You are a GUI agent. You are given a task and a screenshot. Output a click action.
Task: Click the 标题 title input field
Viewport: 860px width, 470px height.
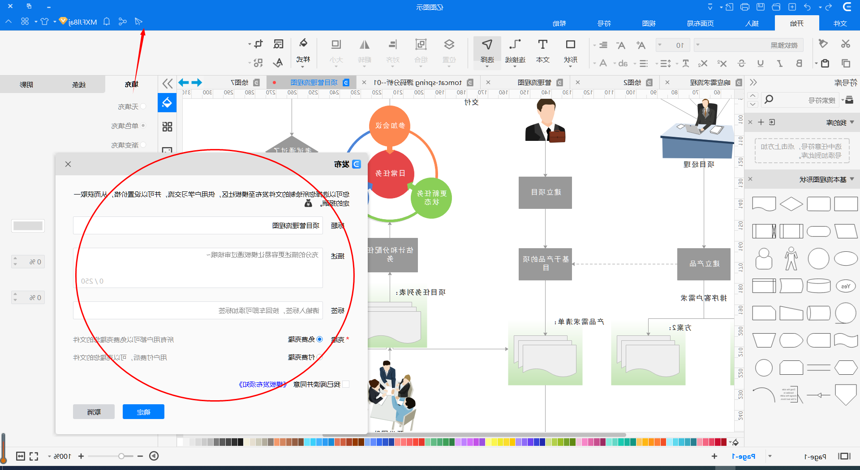pos(198,225)
